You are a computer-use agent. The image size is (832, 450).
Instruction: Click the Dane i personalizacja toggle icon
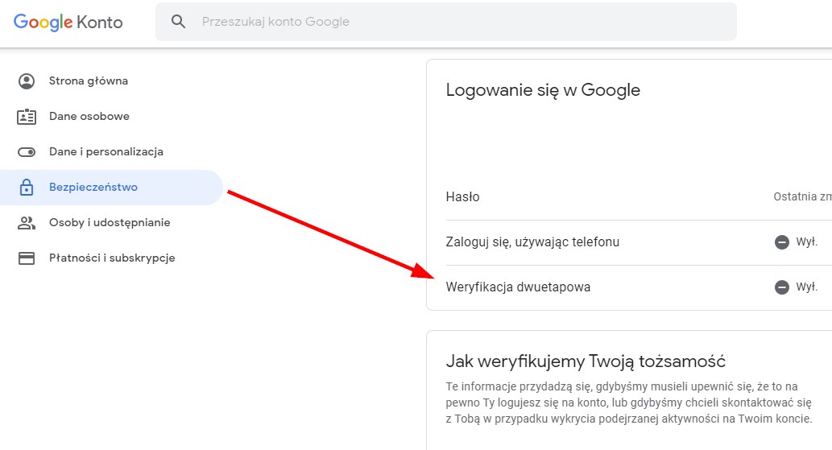point(27,152)
